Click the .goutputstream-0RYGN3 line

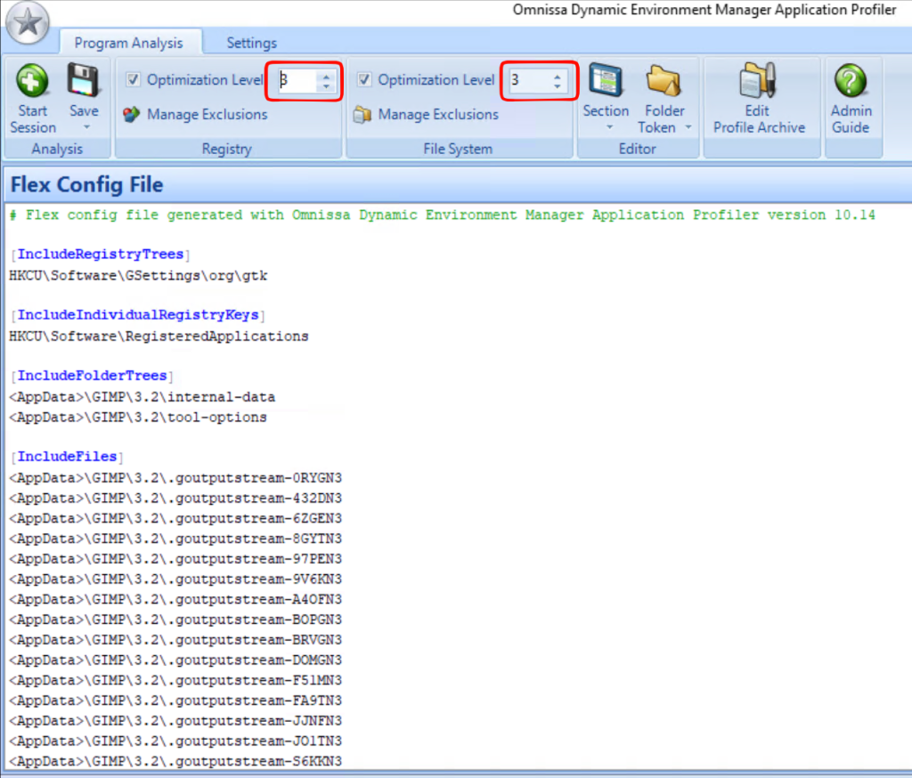pos(175,478)
